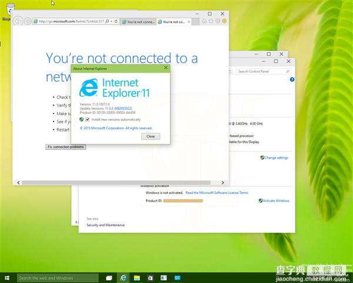Toggle "Install new versions automatically" checkbox
Image resolution: width=353 pixels, height=283 pixels.
[87, 119]
